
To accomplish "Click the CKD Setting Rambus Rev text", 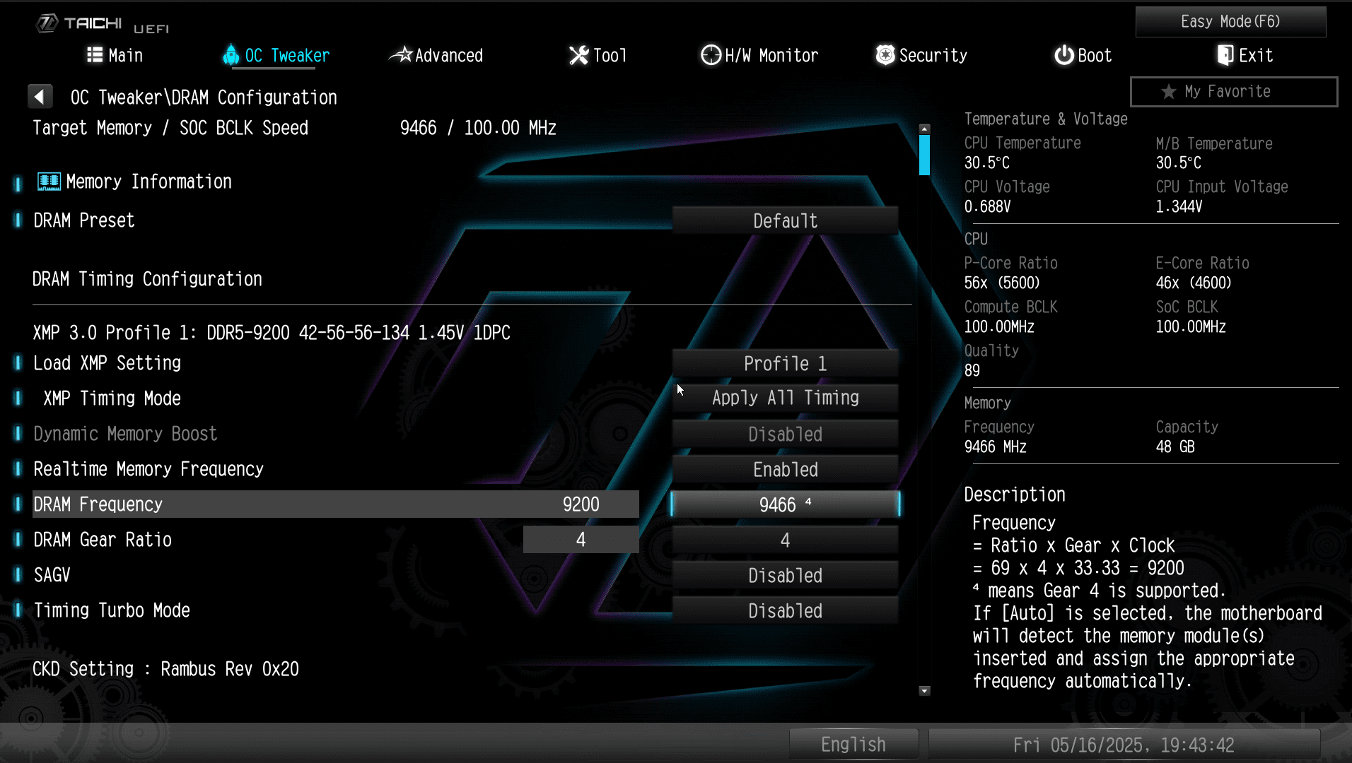I will click(165, 669).
